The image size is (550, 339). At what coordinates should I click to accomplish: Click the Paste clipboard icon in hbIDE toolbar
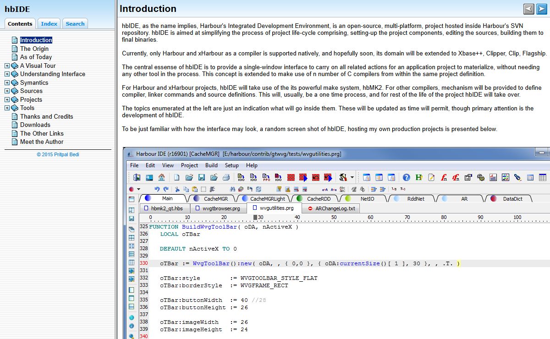pyautogui.click(x=195, y=189)
